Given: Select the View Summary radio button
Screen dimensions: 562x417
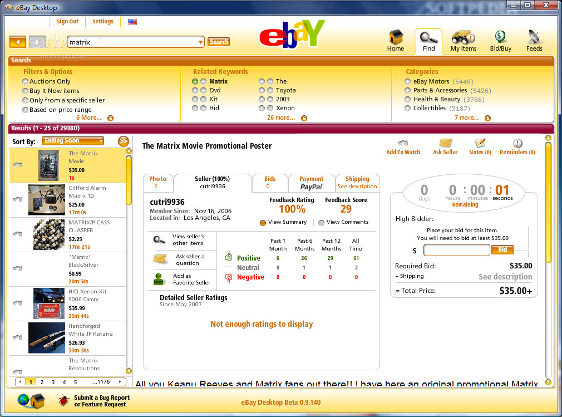Looking at the screenshot, I should (263, 223).
